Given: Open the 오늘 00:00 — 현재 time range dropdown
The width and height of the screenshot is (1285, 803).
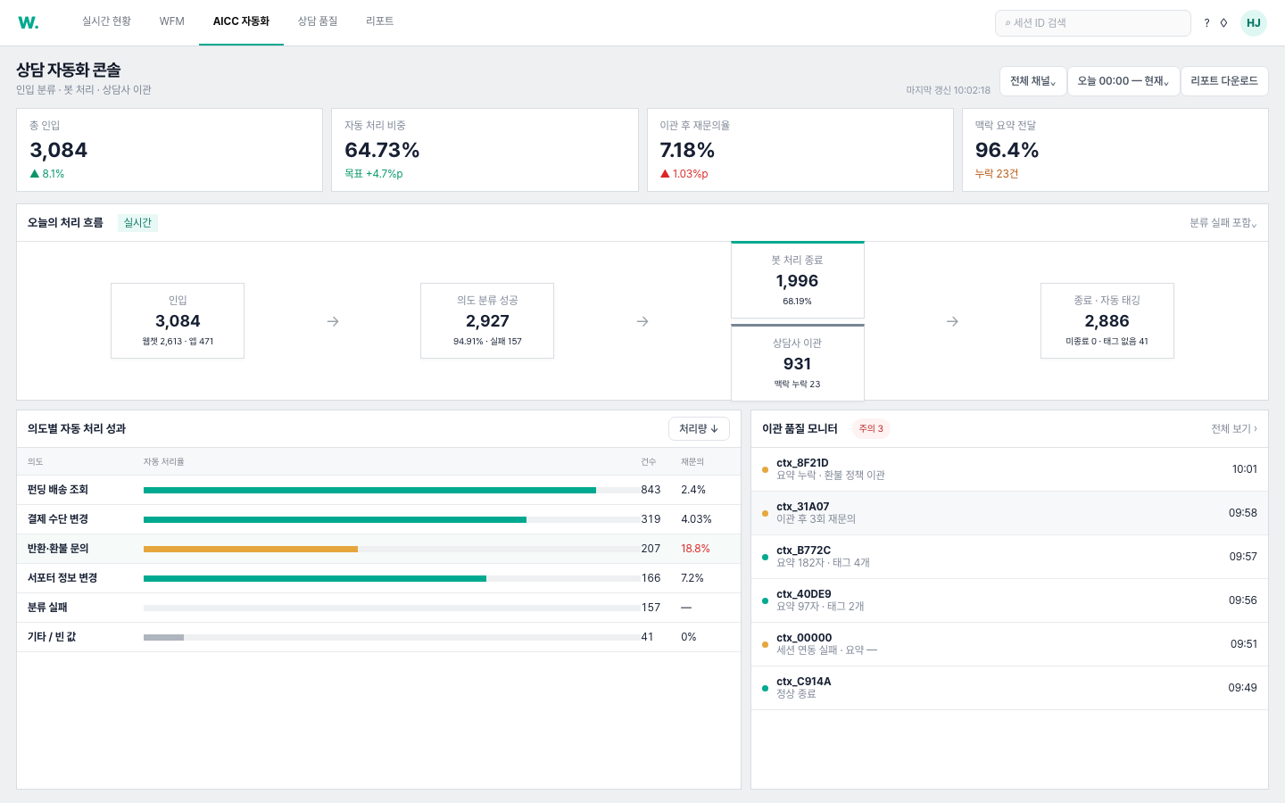Looking at the screenshot, I should [1123, 81].
